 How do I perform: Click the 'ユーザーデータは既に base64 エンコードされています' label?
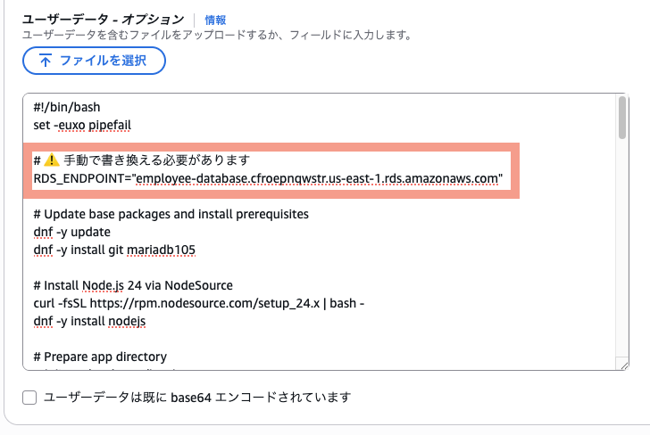pos(197,398)
